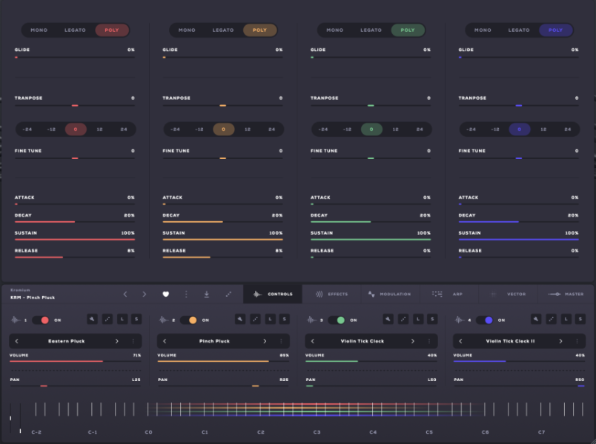Toggle layer 1 on/off switch

point(41,320)
